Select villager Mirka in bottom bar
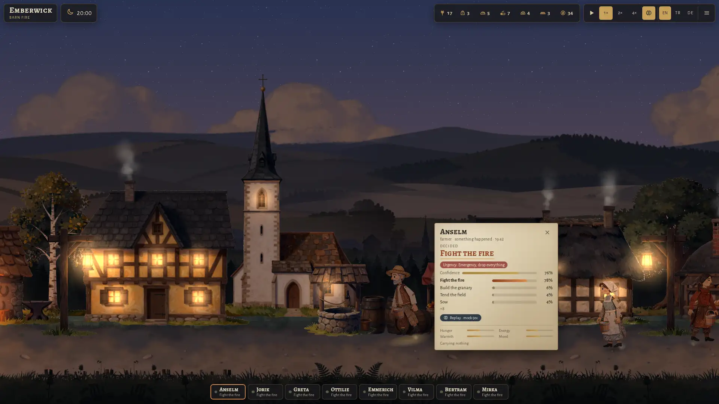Image resolution: width=719 pixels, height=404 pixels. 491,392
